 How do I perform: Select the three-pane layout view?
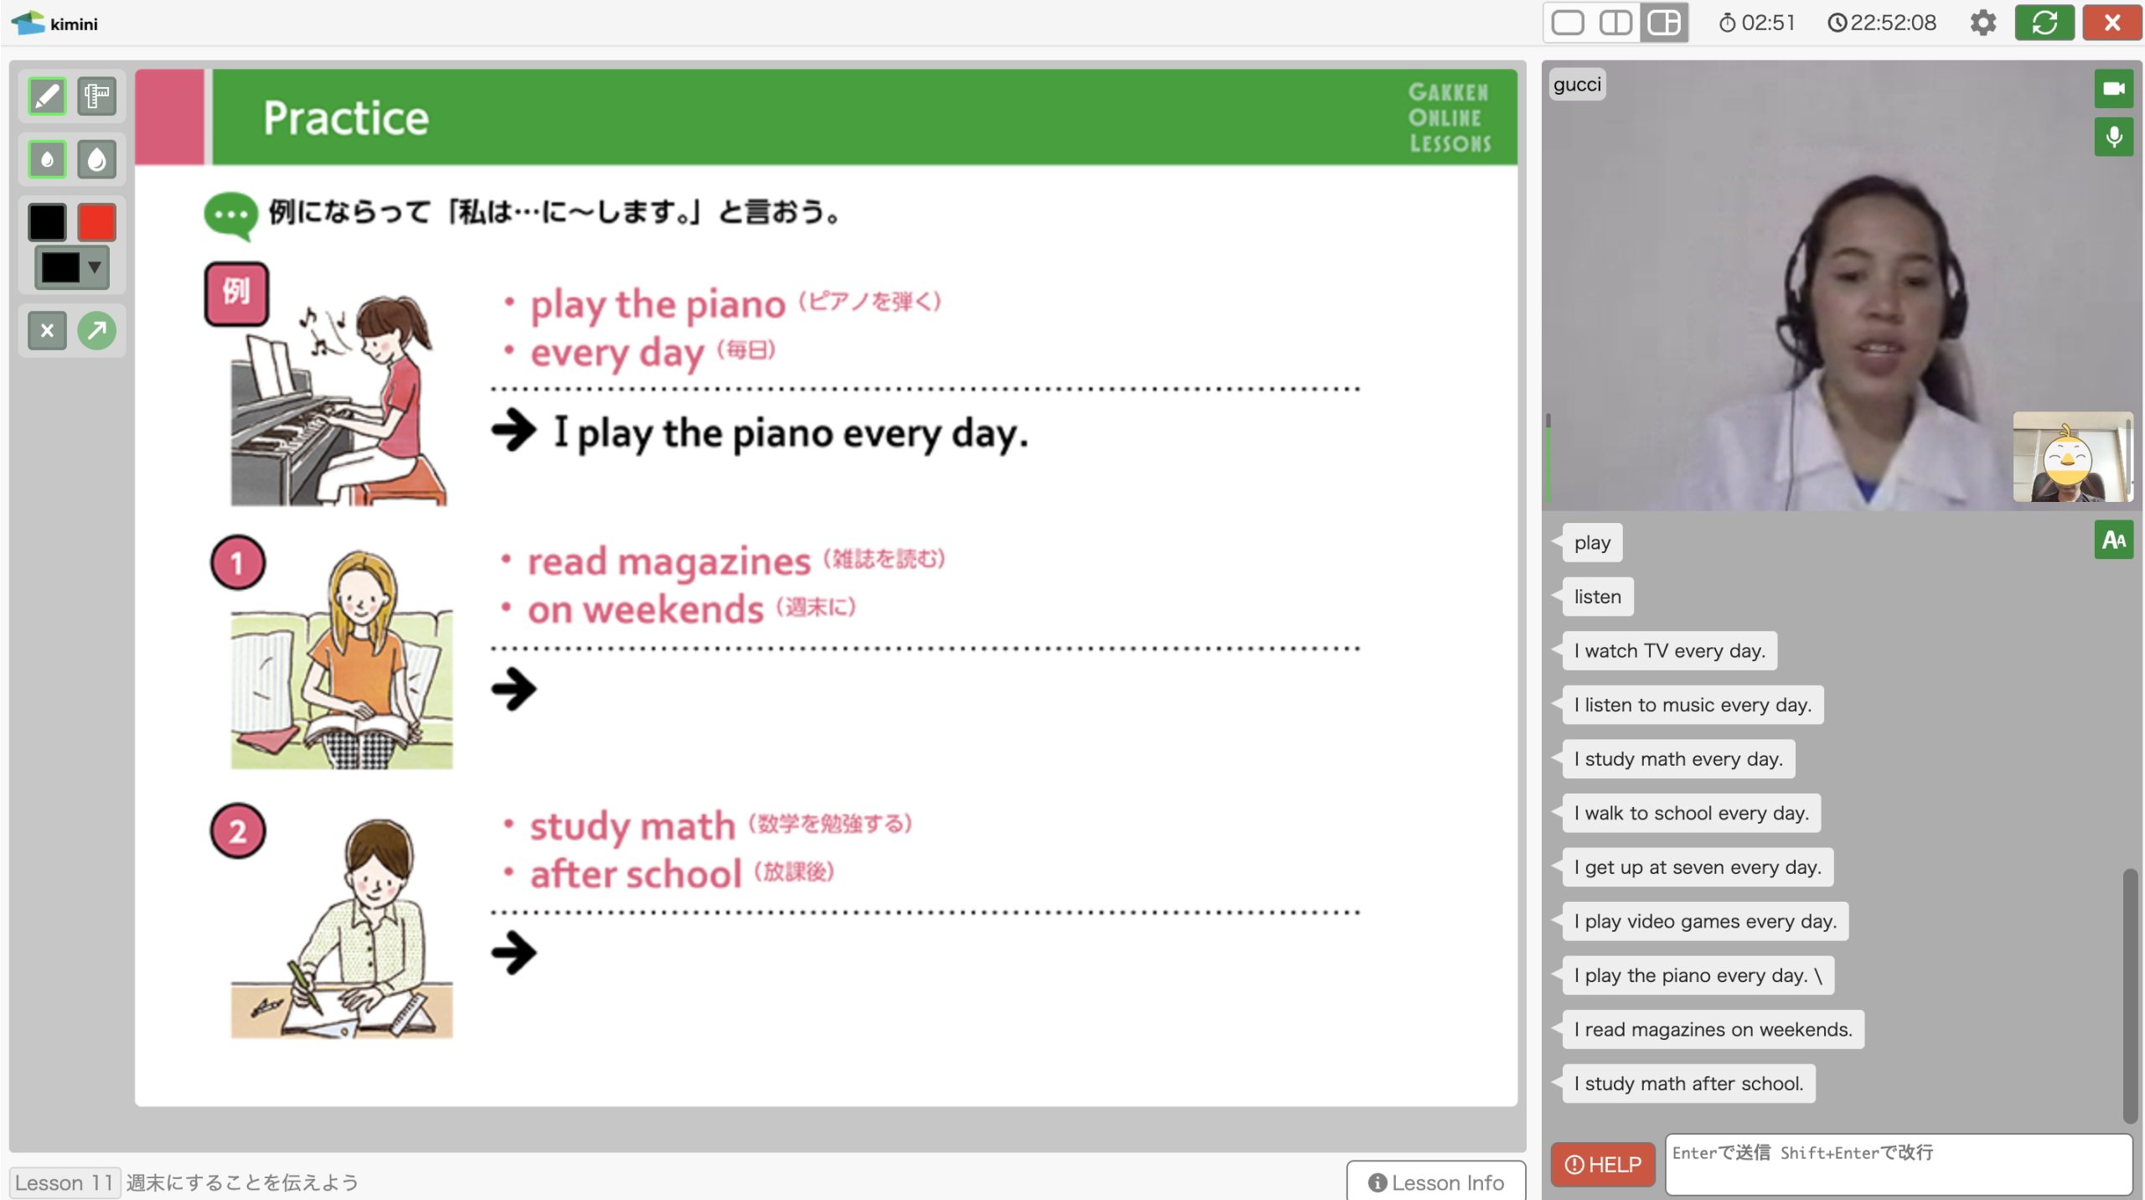(1664, 23)
